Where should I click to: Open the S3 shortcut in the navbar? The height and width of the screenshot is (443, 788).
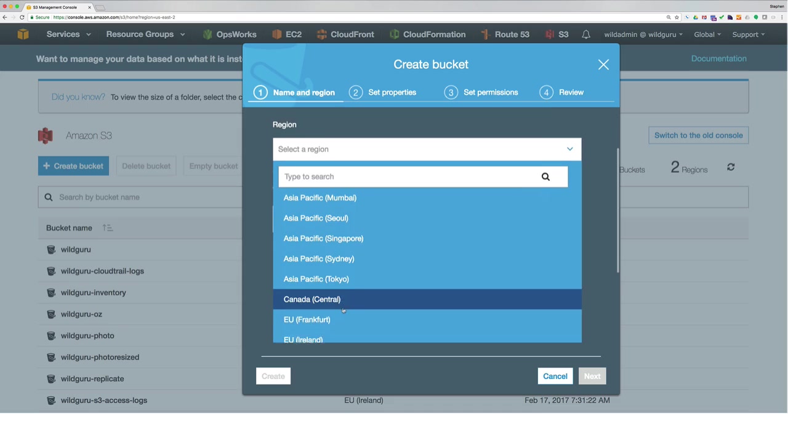[557, 34]
